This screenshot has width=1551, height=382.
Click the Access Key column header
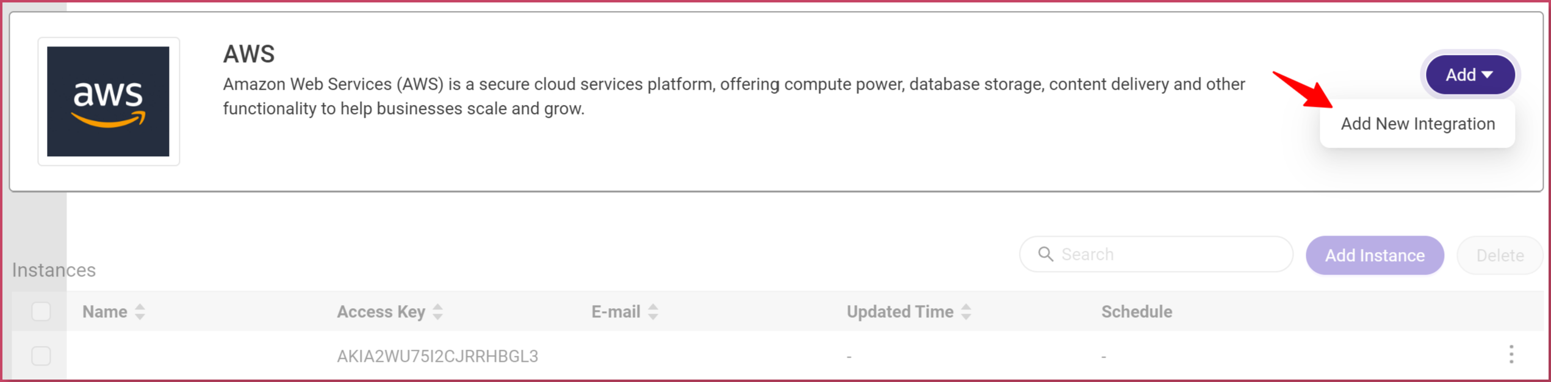pyautogui.click(x=381, y=312)
